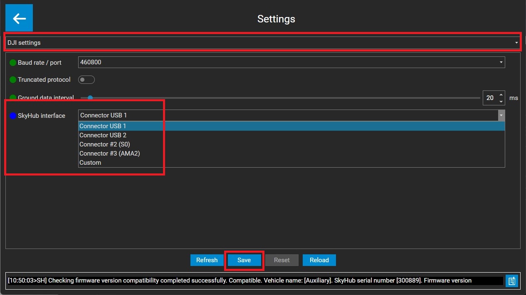This screenshot has height=295, width=526.
Task: Expand the Baud rate 460800 dropdown
Action: (291, 63)
